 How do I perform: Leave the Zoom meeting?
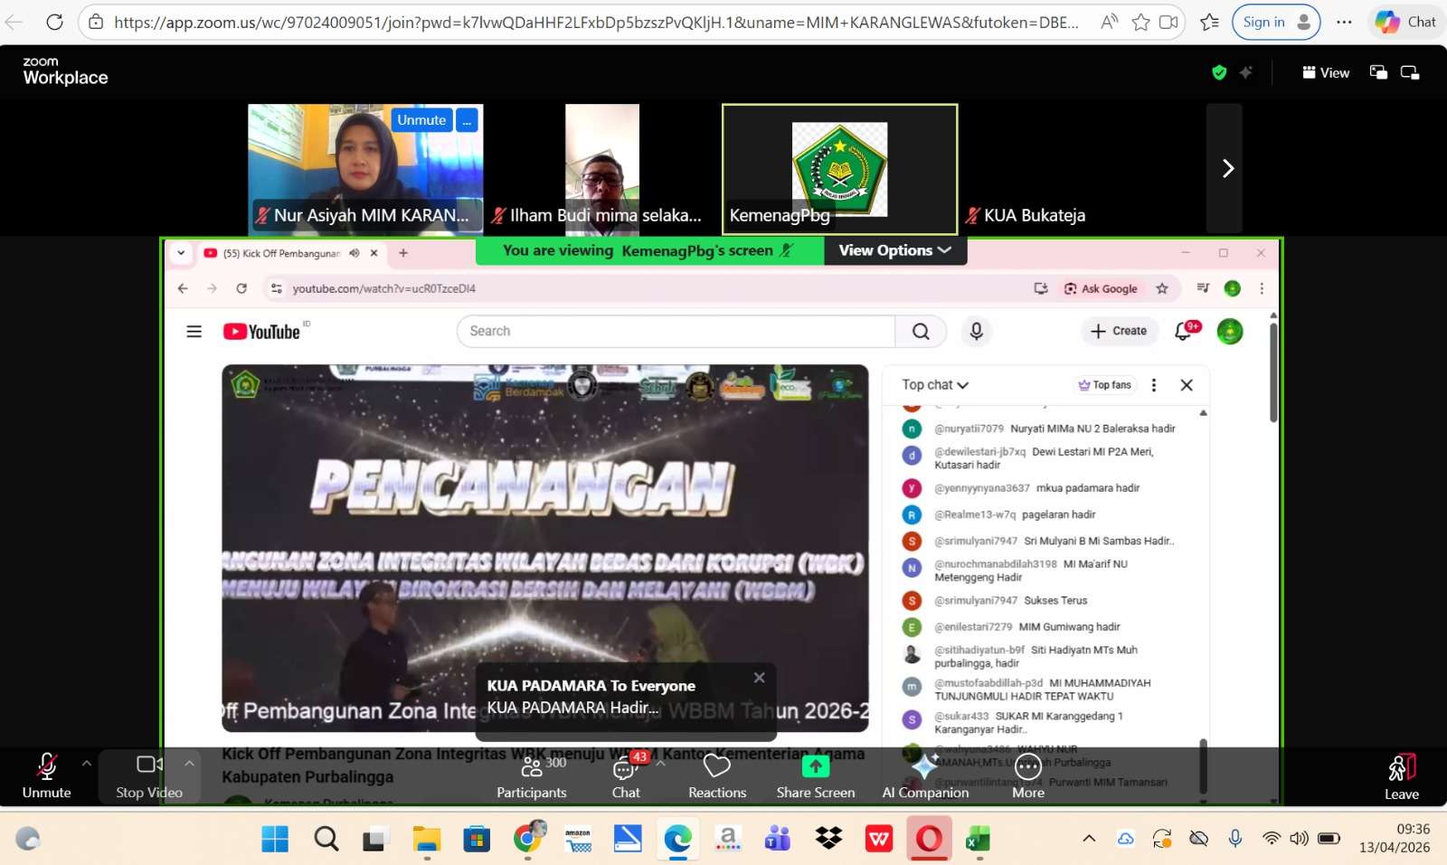[x=1402, y=777]
